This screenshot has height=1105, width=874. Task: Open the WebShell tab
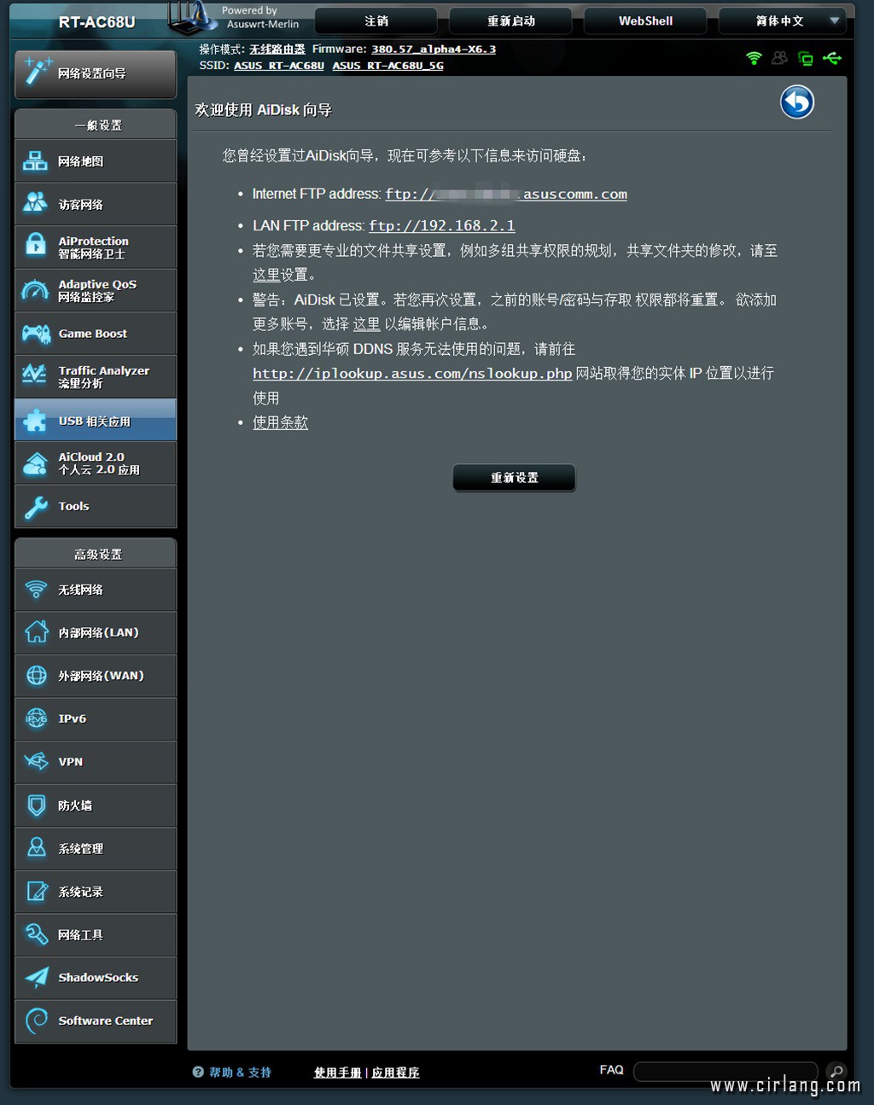[645, 20]
